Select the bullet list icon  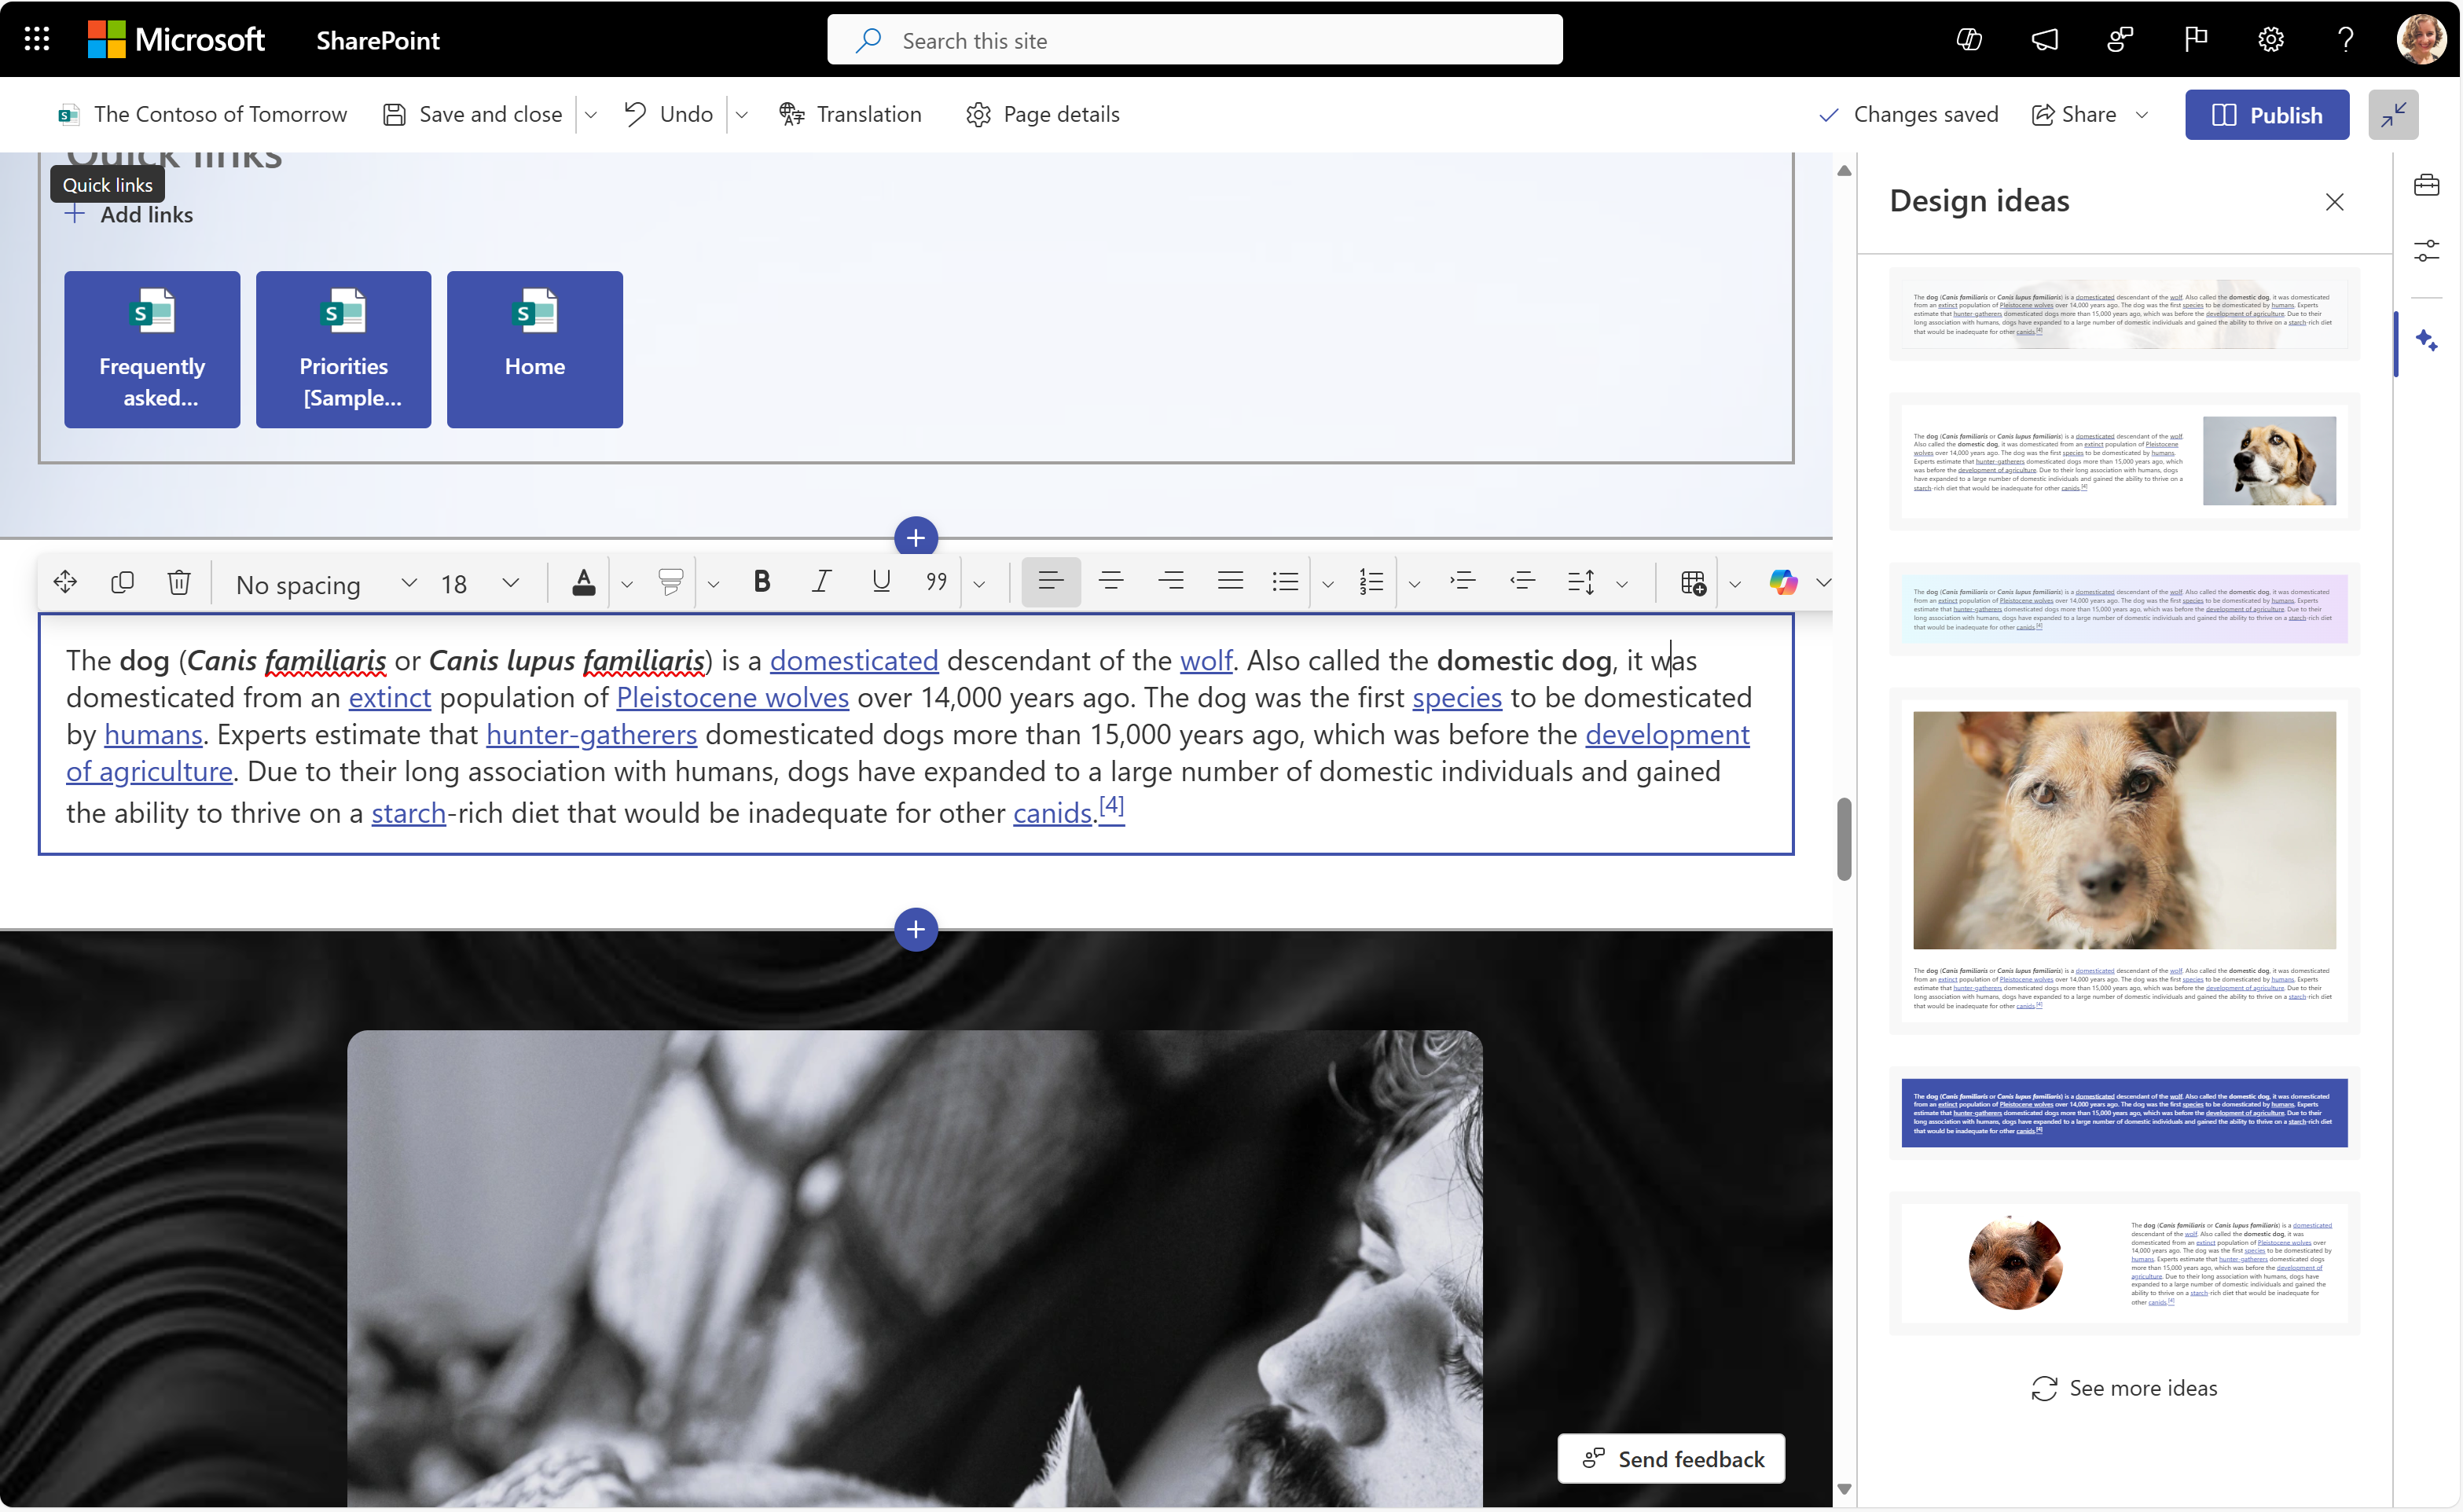(1286, 582)
